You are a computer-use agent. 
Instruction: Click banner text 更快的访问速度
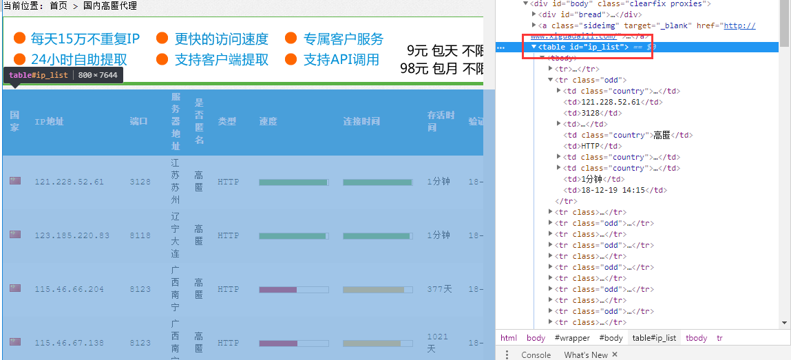tap(222, 39)
